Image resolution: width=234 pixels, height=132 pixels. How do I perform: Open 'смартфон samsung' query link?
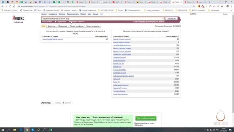click(120, 94)
